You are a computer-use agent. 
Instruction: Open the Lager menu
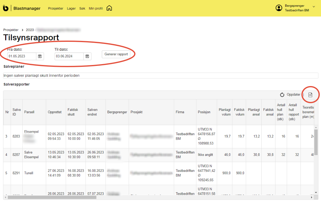coord(71,8)
